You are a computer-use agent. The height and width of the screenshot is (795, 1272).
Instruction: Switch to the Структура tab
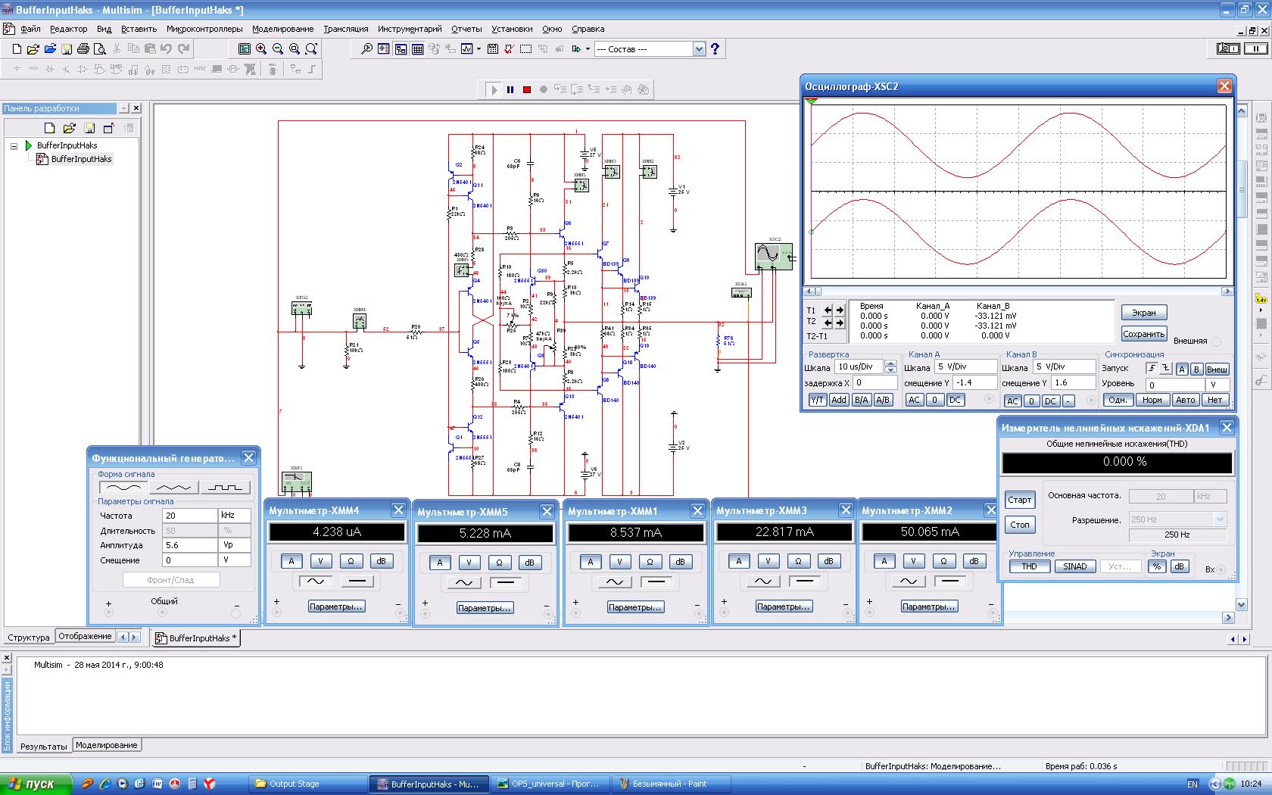[x=29, y=638]
